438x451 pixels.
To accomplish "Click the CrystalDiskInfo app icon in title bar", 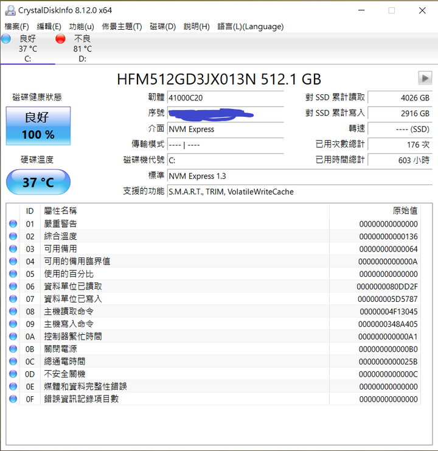I will 10,10.
